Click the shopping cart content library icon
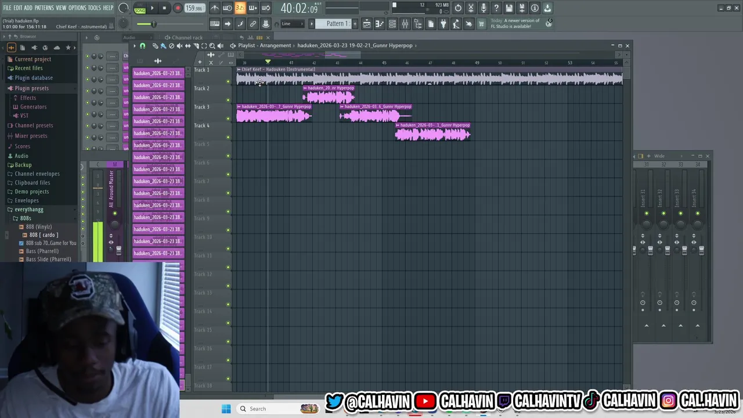 pyautogui.click(x=481, y=24)
